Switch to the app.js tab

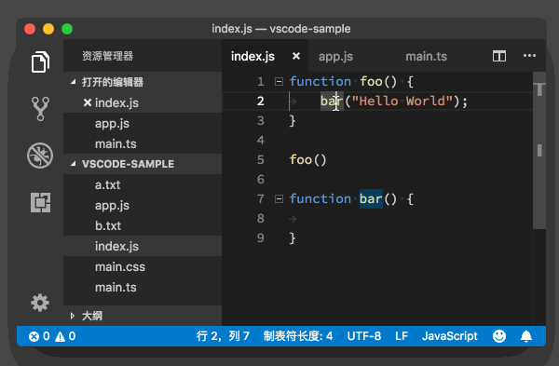coord(335,56)
